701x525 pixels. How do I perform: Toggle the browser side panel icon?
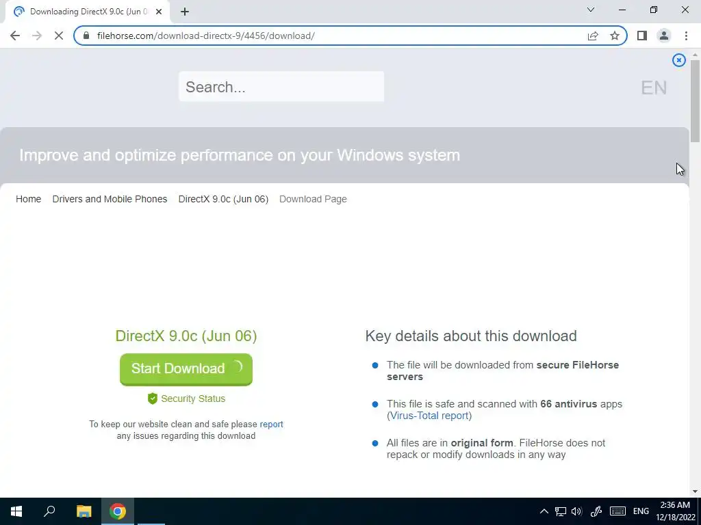[x=642, y=36]
